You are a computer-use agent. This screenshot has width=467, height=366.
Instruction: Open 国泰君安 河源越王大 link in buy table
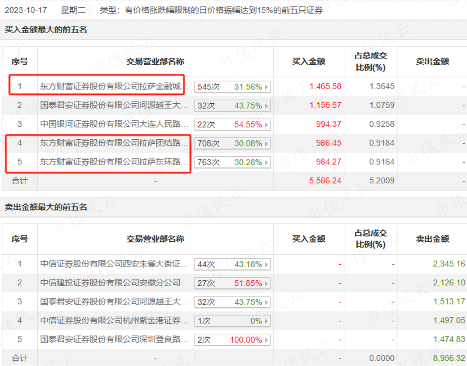(114, 105)
